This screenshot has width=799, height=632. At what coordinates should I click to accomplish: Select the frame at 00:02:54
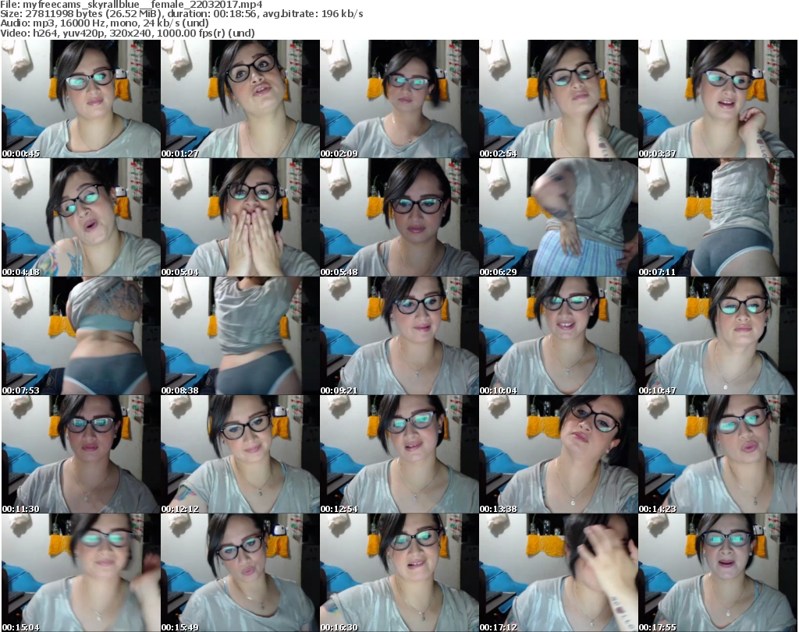559,99
